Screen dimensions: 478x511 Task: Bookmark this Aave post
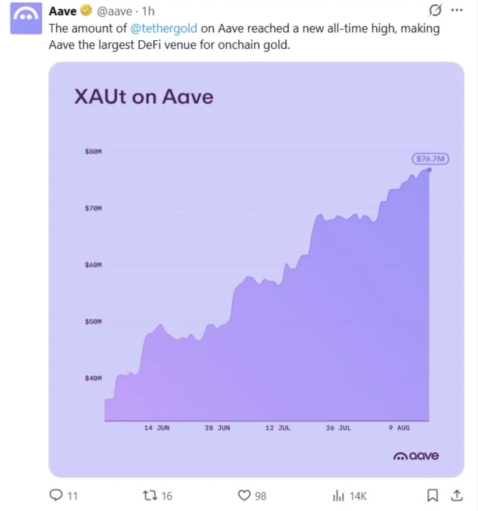[x=432, y=495]
